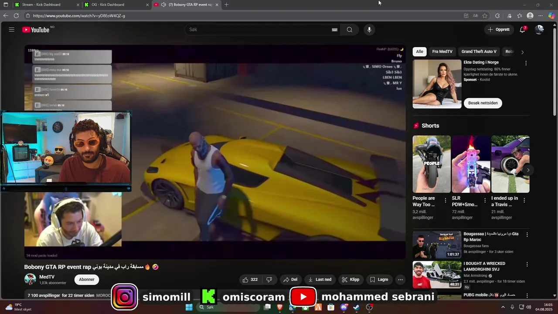
Task: Open 'People are Way Too' short thumbnail
Action: click(x=432, y=164)
